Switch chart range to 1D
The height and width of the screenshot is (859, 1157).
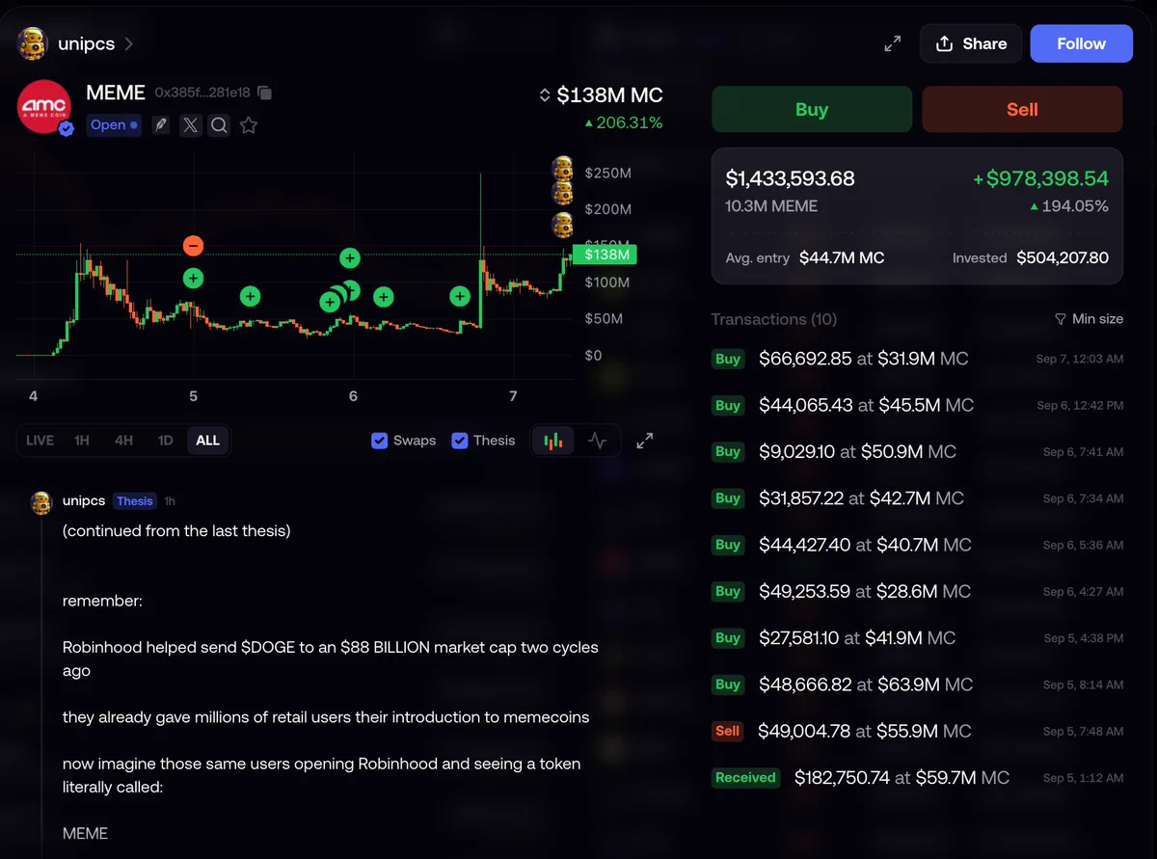pyautogui.click(x=166, y=441)
